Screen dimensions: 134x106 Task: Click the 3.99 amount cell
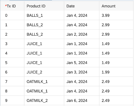click(116, 15)
